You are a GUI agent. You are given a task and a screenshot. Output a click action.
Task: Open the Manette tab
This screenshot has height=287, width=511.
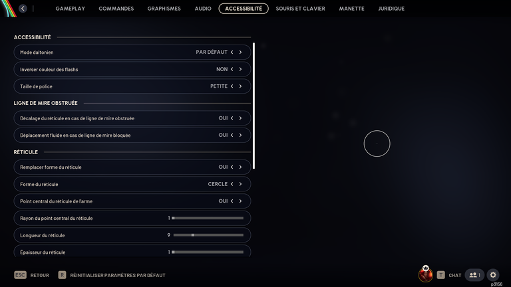point(351,9)
